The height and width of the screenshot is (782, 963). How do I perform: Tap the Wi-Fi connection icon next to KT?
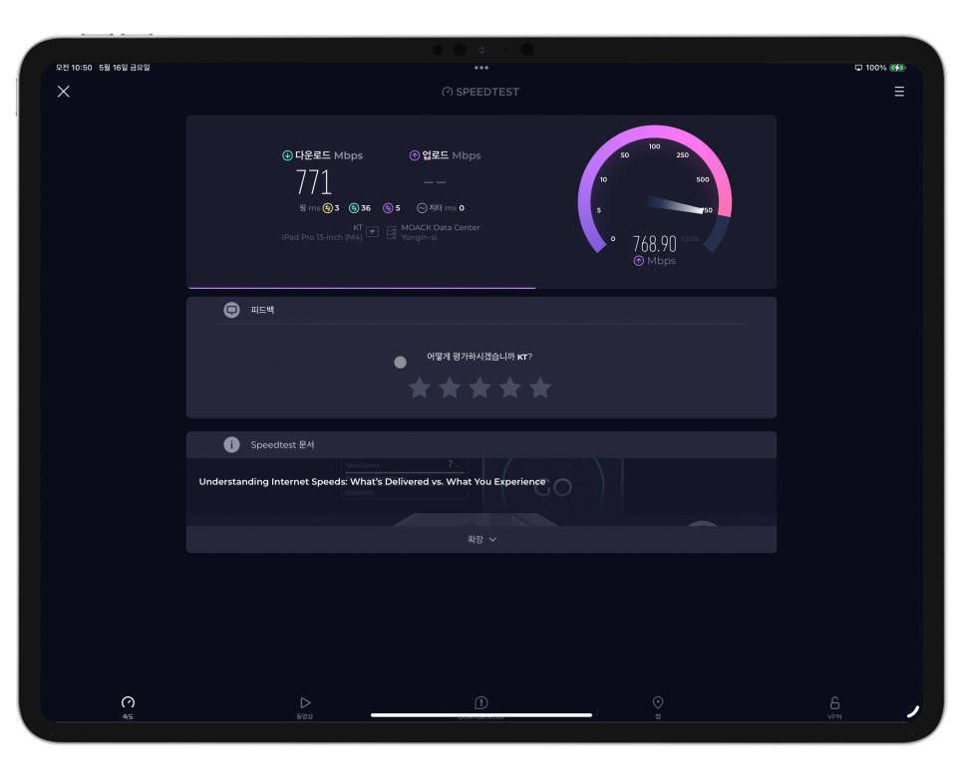[x=372, y=231]
